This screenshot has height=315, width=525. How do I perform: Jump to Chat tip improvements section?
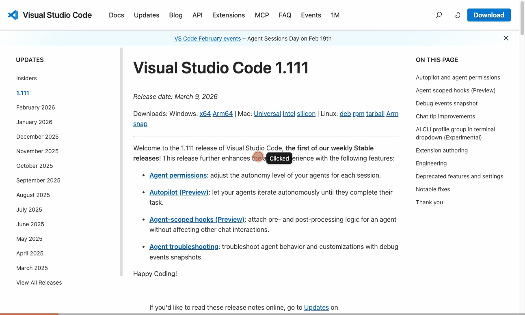445,116
